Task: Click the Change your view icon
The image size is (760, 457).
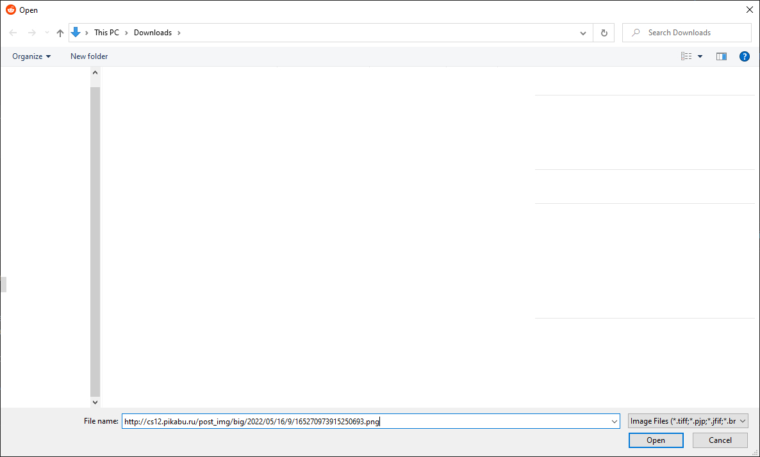Action: tap(686, 56)
